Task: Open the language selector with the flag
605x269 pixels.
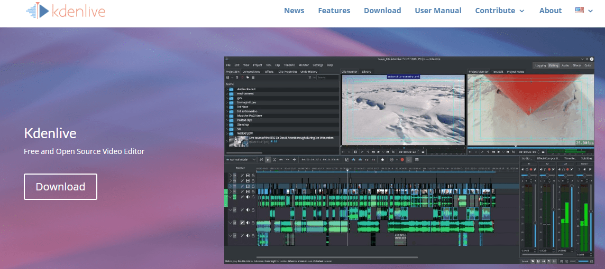Action: pyautogui.click(x=584, y=11)
